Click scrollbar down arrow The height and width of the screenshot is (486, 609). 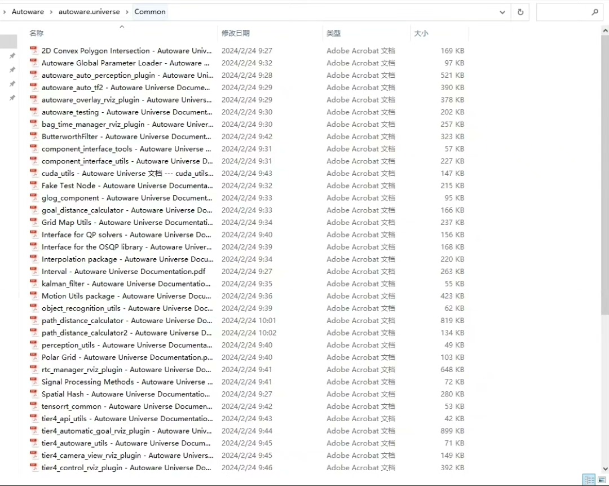605,469
